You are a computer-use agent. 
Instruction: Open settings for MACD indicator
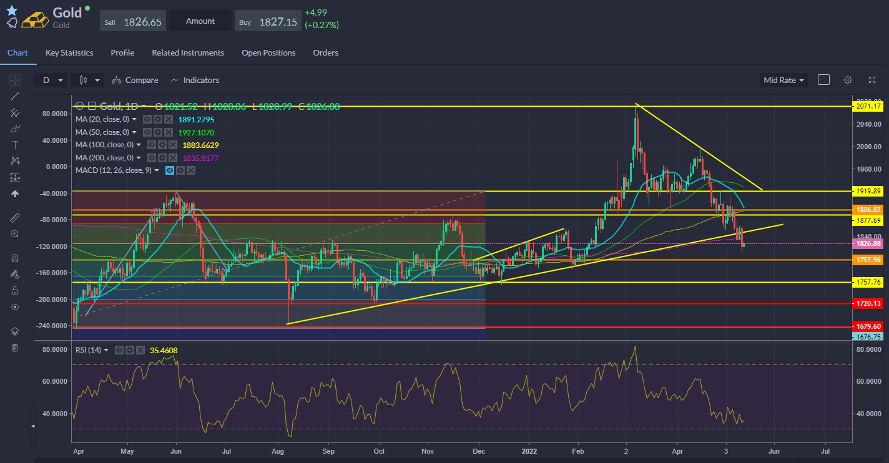pos(180,170)
